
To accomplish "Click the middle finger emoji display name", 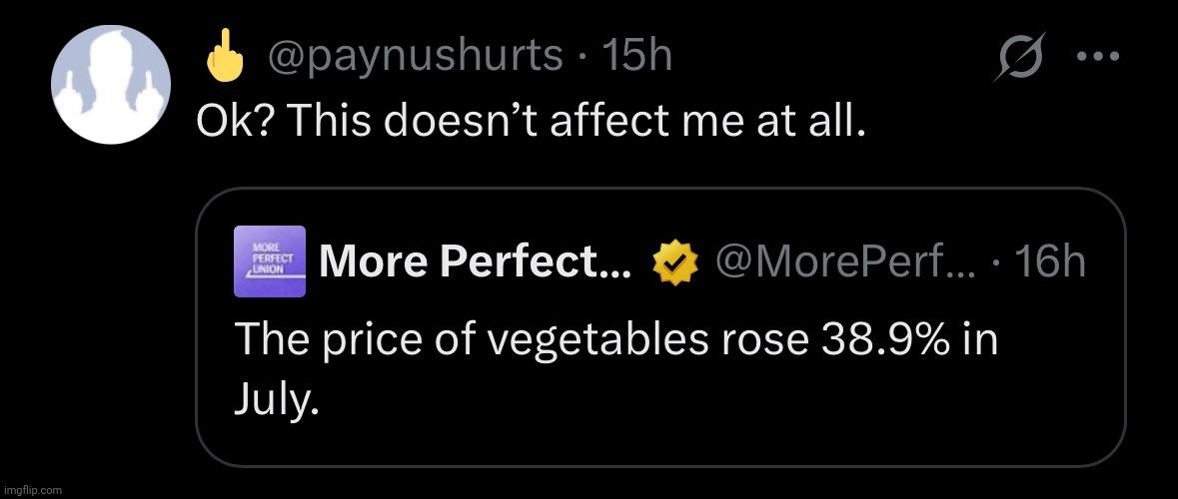I will click(224, 59).
